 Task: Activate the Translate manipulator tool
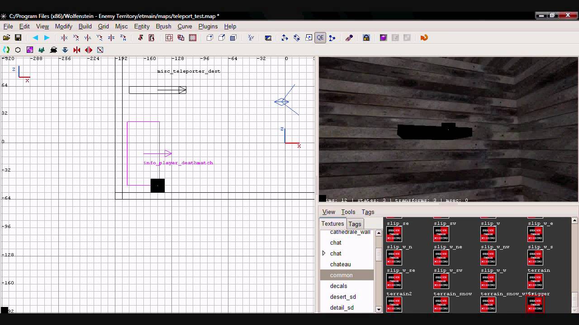pos(285,38)
